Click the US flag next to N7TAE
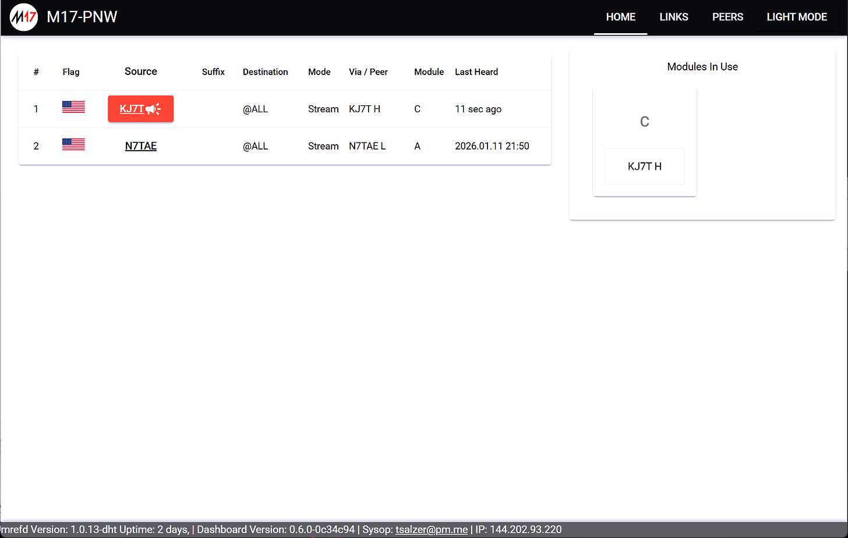848x538 pixels. pyautogui.click(x=73, y=144)
